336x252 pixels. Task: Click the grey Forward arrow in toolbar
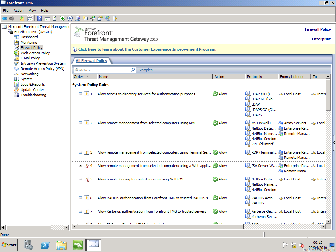(12, 19)
